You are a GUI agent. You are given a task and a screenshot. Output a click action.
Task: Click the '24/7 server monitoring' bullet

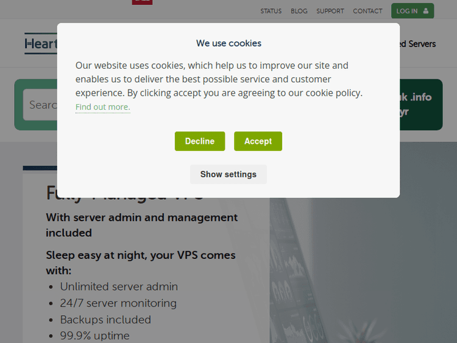click(118, 303)
